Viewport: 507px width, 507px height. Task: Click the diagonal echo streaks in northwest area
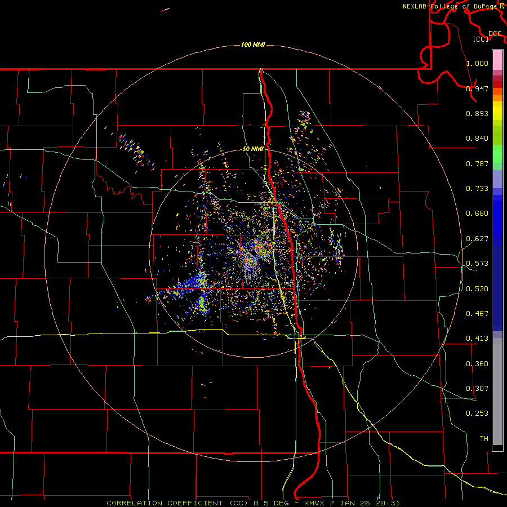(136, 152)
